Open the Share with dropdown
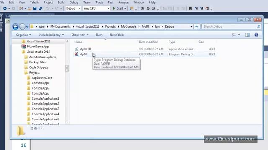The image size is (268, 150). tap(80, 35)
